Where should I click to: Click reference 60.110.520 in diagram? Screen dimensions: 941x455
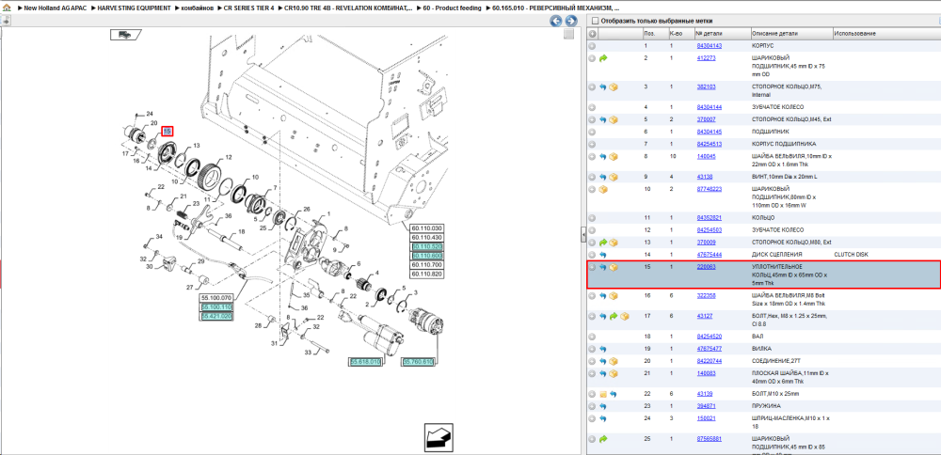(x=426, y=246)
